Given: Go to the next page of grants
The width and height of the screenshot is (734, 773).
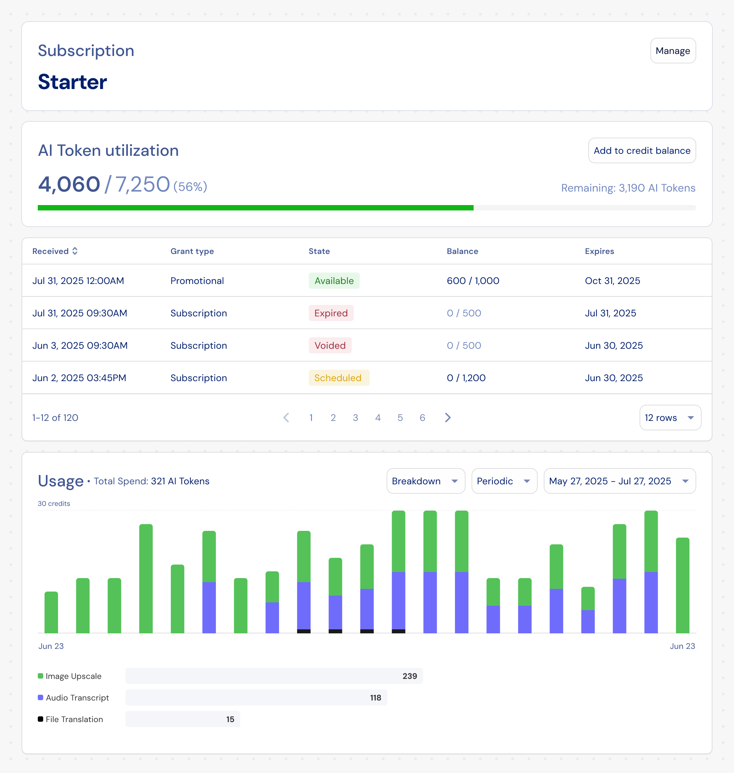Looking at the screenshot, I should pyautogui.click(x=448, y=418).
